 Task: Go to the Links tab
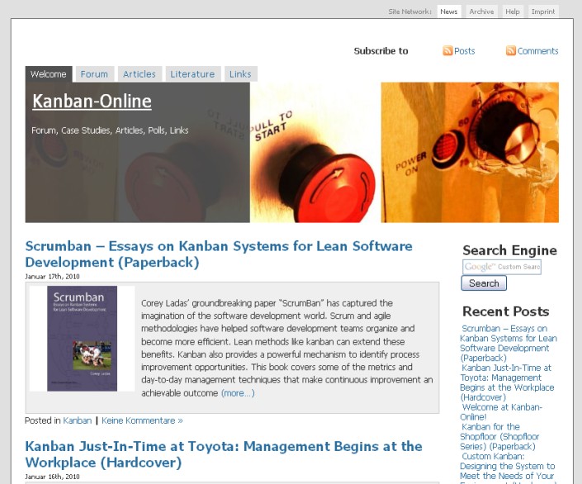240,74
